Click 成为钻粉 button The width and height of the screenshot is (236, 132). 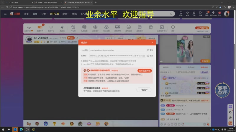click(x=204, y=72)
